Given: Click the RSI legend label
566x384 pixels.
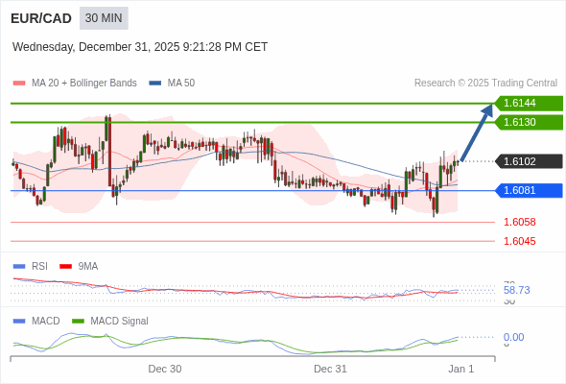Looking at the screenshot, I should (x=39, y=267).
